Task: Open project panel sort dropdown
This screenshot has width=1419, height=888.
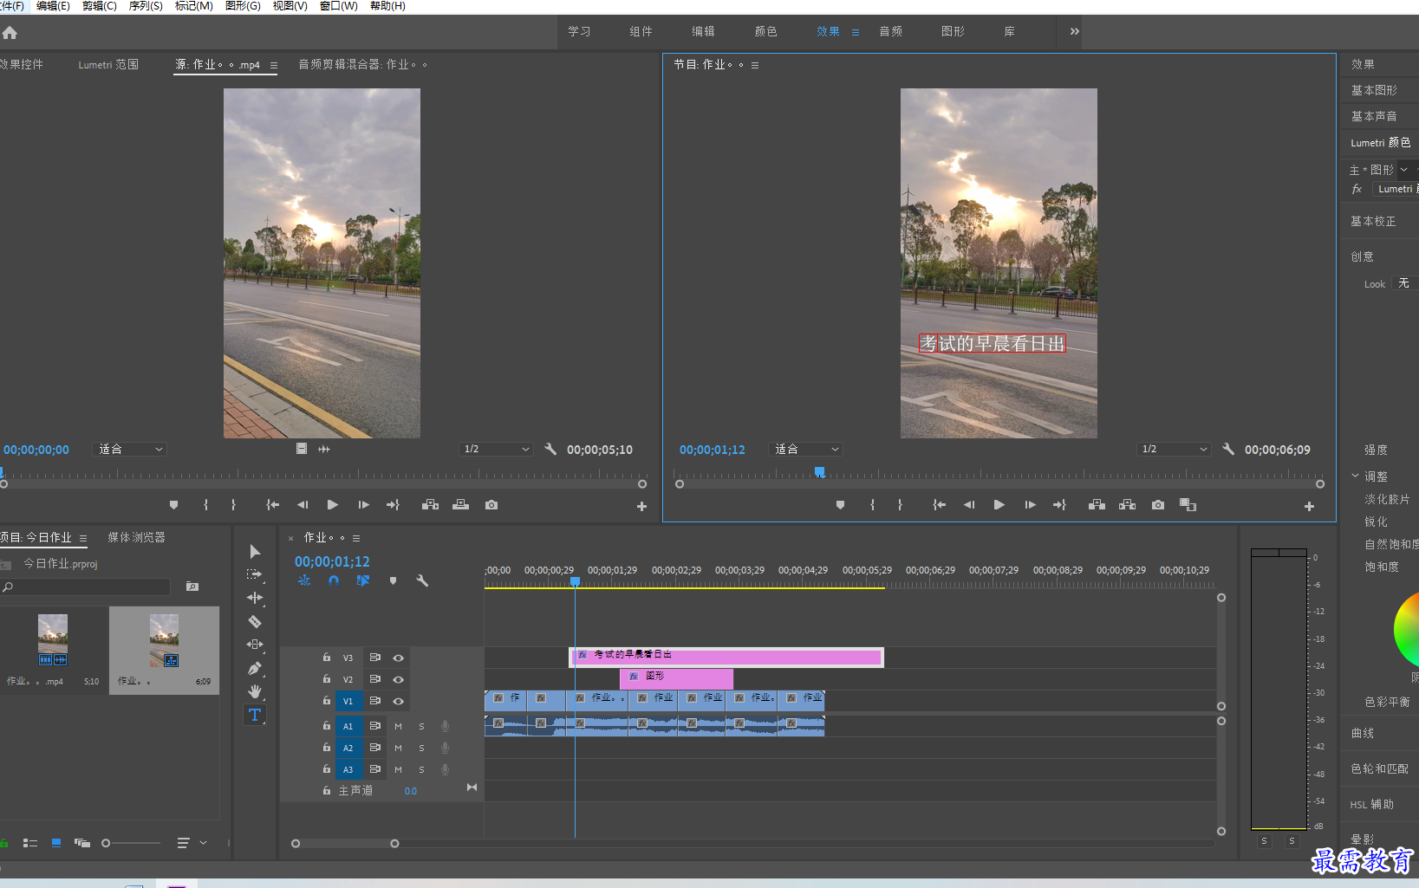Action: click(x=192, y=843)
